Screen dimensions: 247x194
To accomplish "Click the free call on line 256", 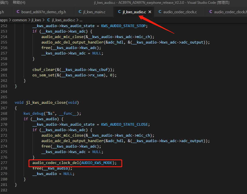I will (46, 48).
